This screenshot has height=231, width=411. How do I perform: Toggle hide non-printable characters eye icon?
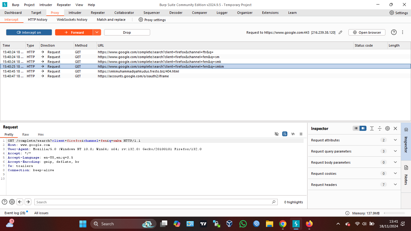point(277,134)
